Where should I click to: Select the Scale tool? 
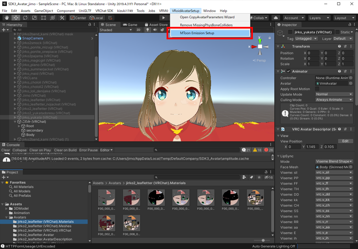34,18
